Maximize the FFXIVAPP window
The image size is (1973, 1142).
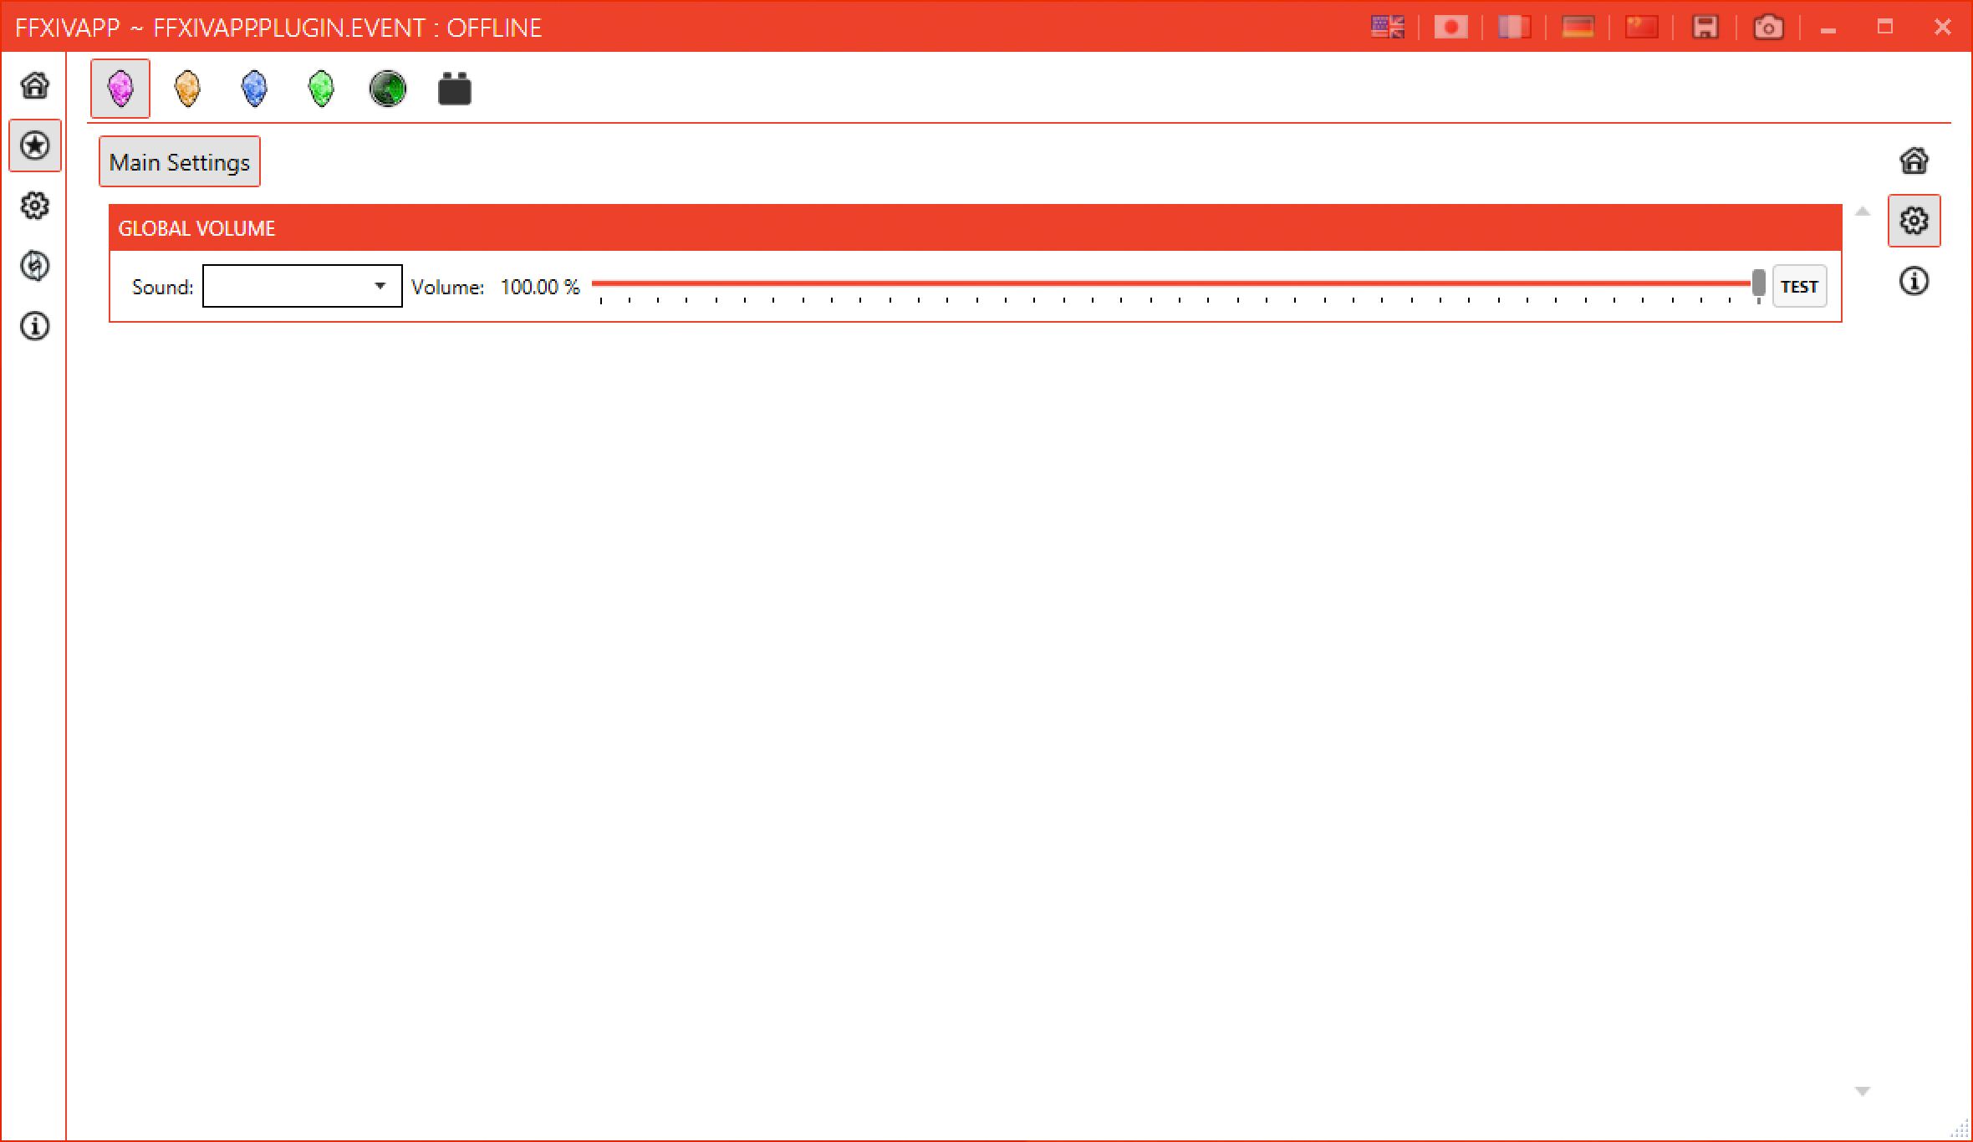pos(1884,27)
